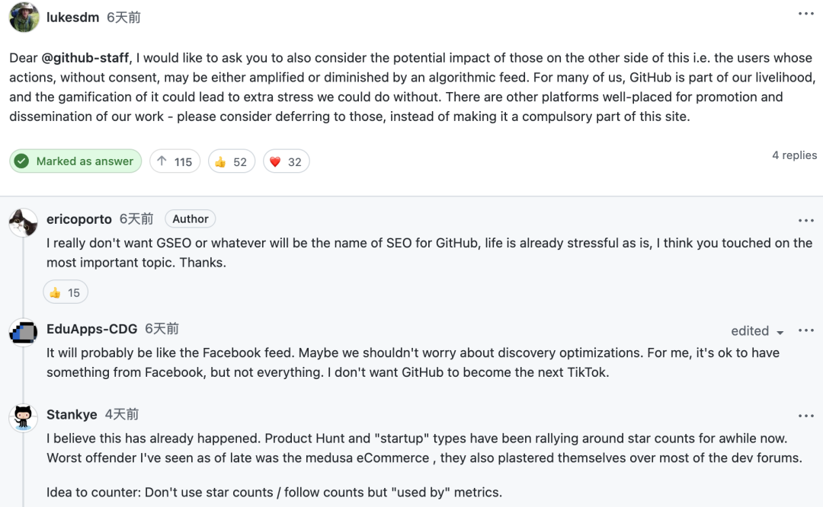Open the kebab menu on EduApps-CDG's reply
Screen dimensions: 823x507
coord(806,331)
